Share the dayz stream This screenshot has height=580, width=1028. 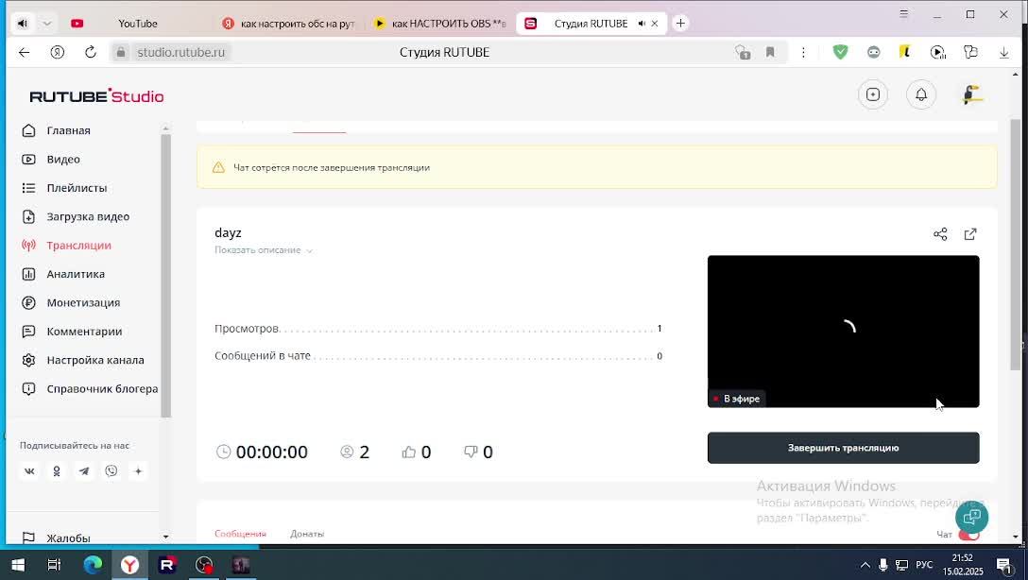click(940, 234)
